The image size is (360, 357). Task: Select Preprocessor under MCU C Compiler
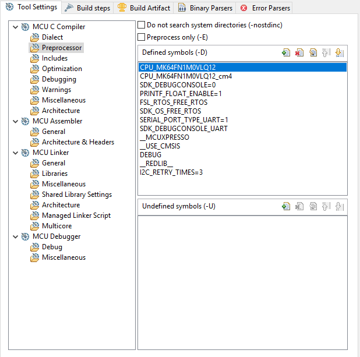[62, 48]
